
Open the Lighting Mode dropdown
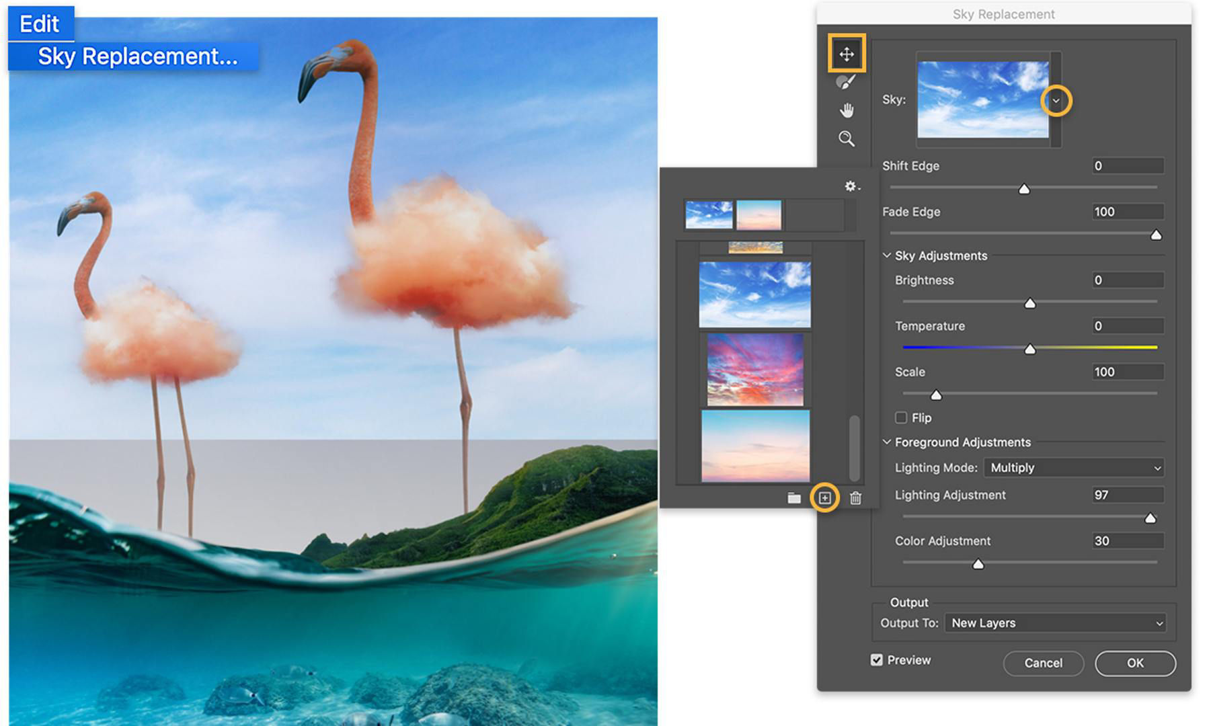(1074, 467)
